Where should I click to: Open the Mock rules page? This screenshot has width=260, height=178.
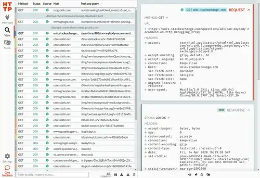pos(7,44)
